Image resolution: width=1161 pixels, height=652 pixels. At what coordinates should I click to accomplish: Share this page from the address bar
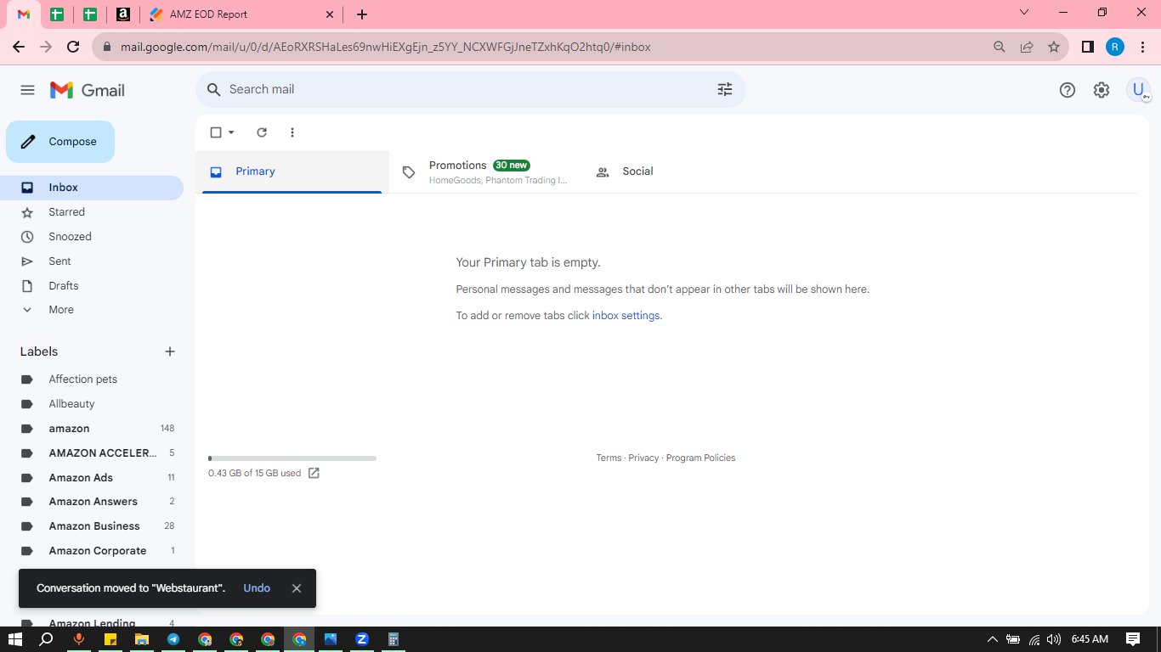[1027, 47]
